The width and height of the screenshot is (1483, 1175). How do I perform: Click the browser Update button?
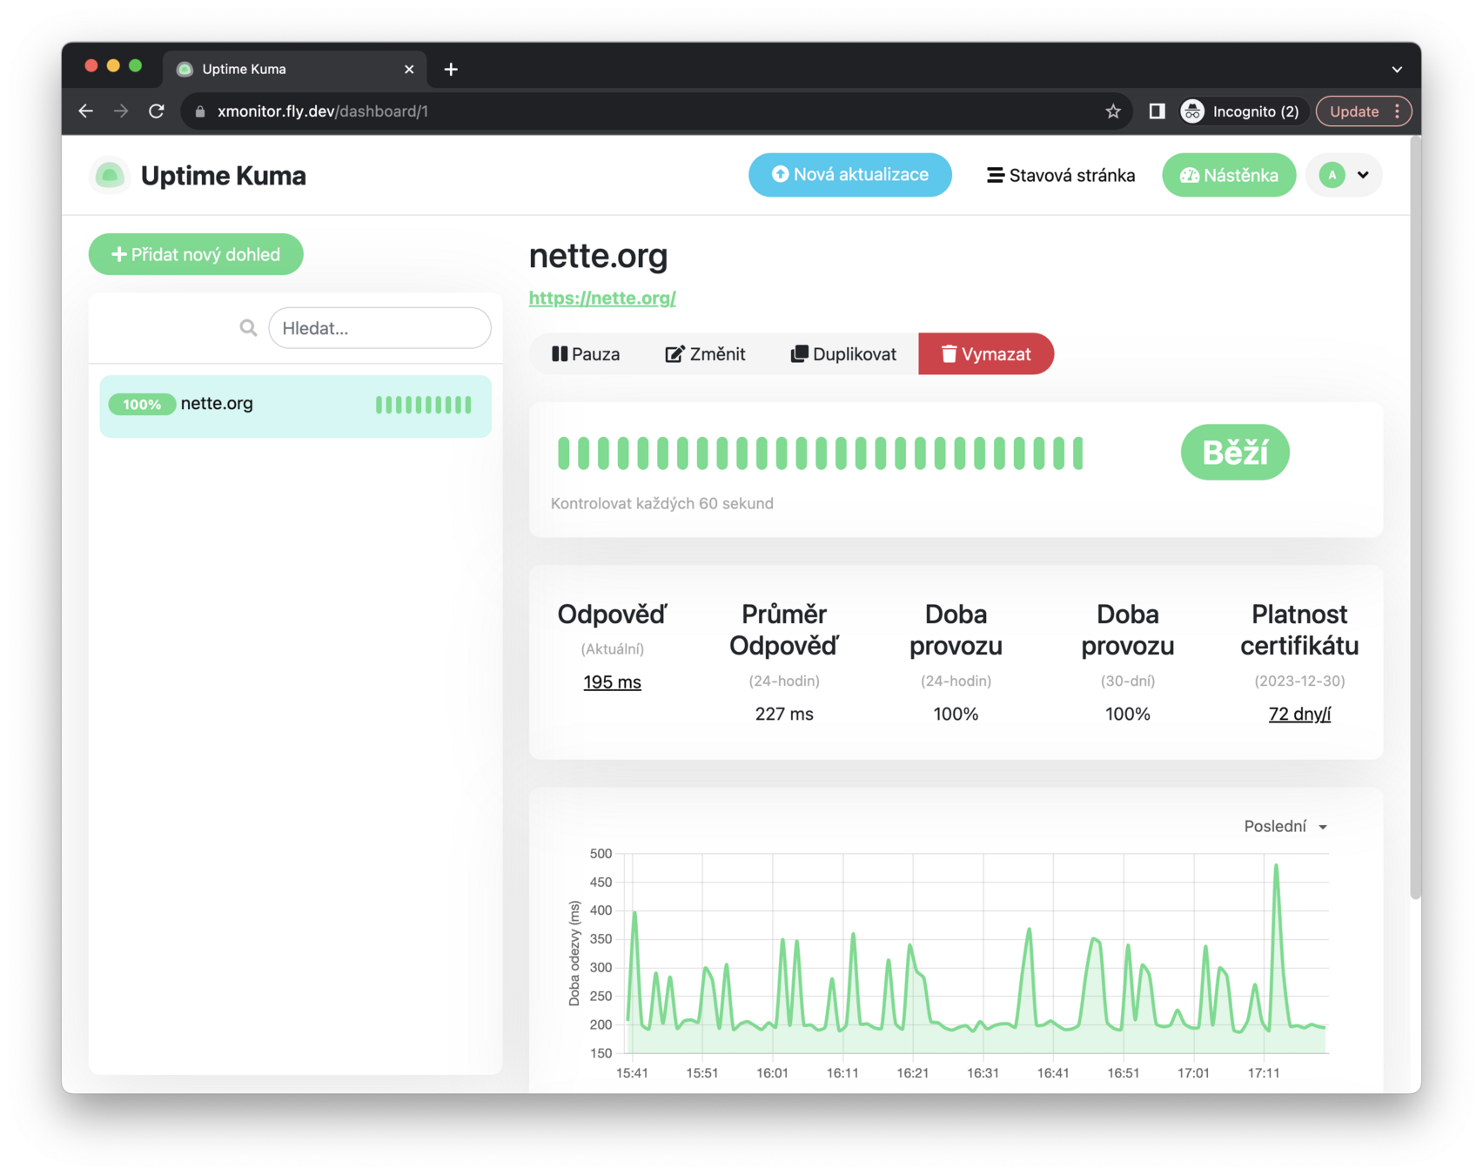pyautogui.click(x=1363, y=111)
